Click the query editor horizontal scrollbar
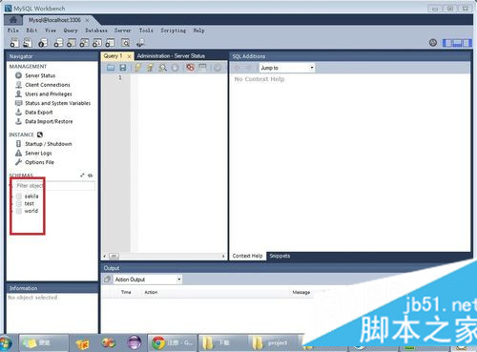 164,256
